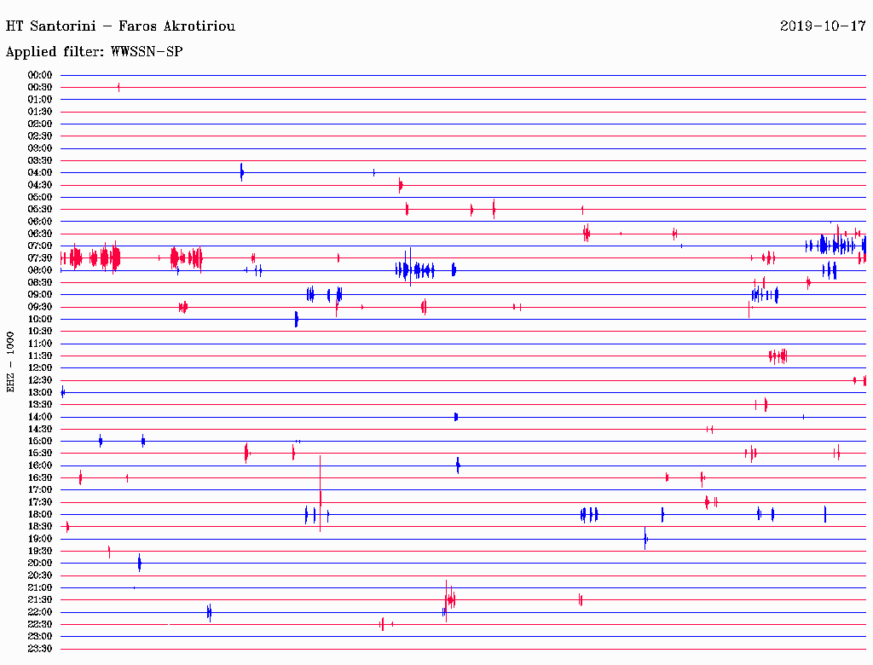This screenshot has width=873, height=665.
Task: Select the 04:30 time label
Action: click(x=39, y=186)
